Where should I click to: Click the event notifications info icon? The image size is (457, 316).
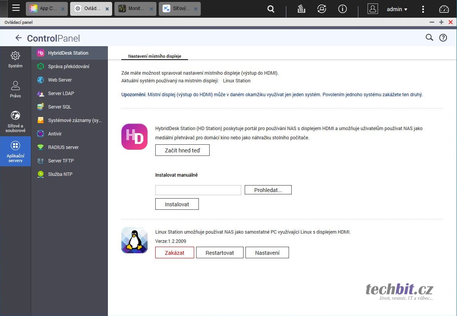(342, 9)
